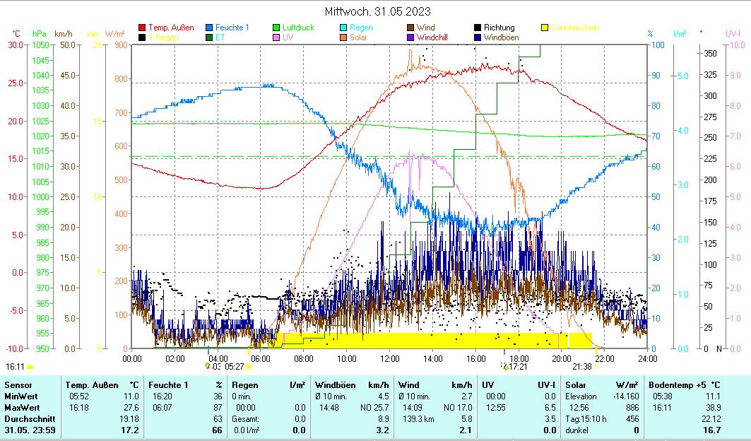The image size is (751, 441).
Task: Click the Gesamt: label in Regen column
Action: [246, 419]
